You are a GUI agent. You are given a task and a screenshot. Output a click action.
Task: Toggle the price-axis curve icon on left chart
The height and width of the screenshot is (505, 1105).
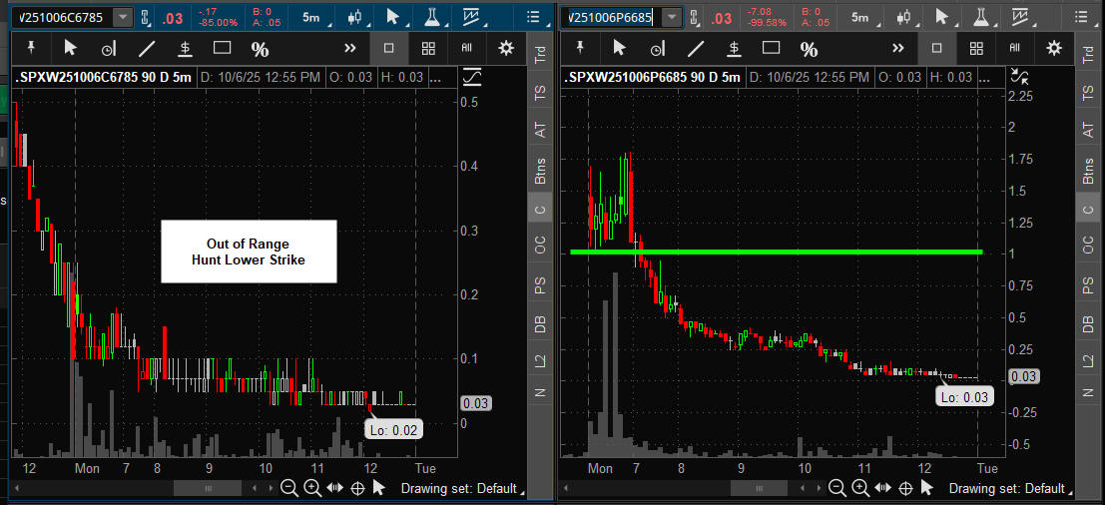pos(471,77)
